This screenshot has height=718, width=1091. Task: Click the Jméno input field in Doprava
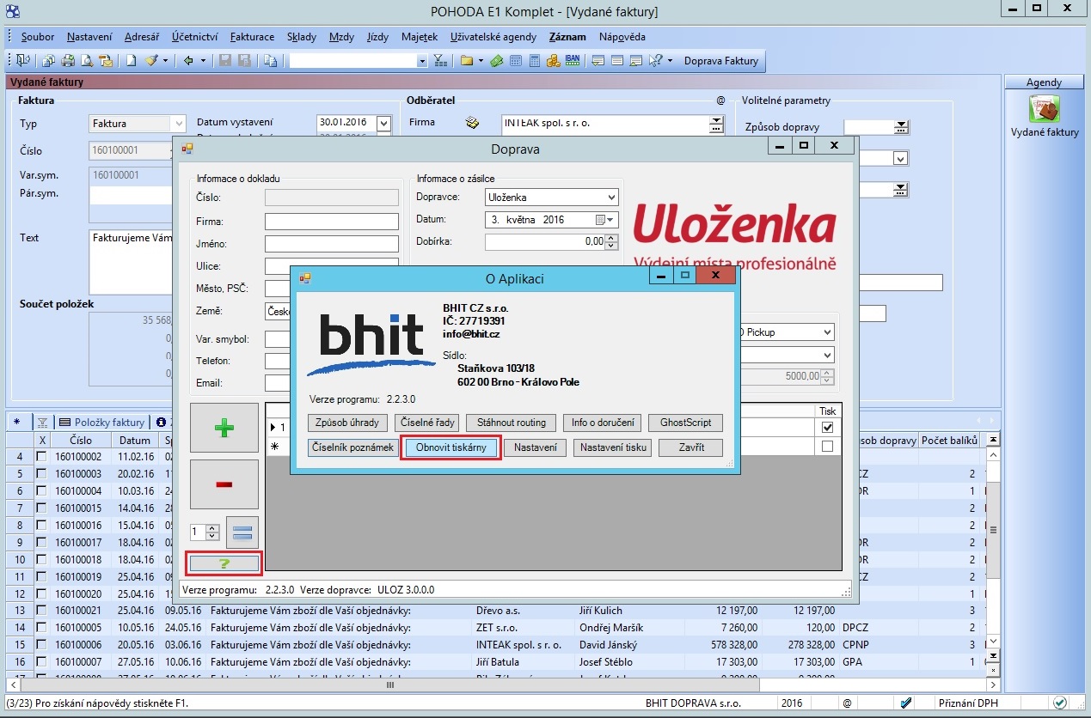(x=332, y=245)
